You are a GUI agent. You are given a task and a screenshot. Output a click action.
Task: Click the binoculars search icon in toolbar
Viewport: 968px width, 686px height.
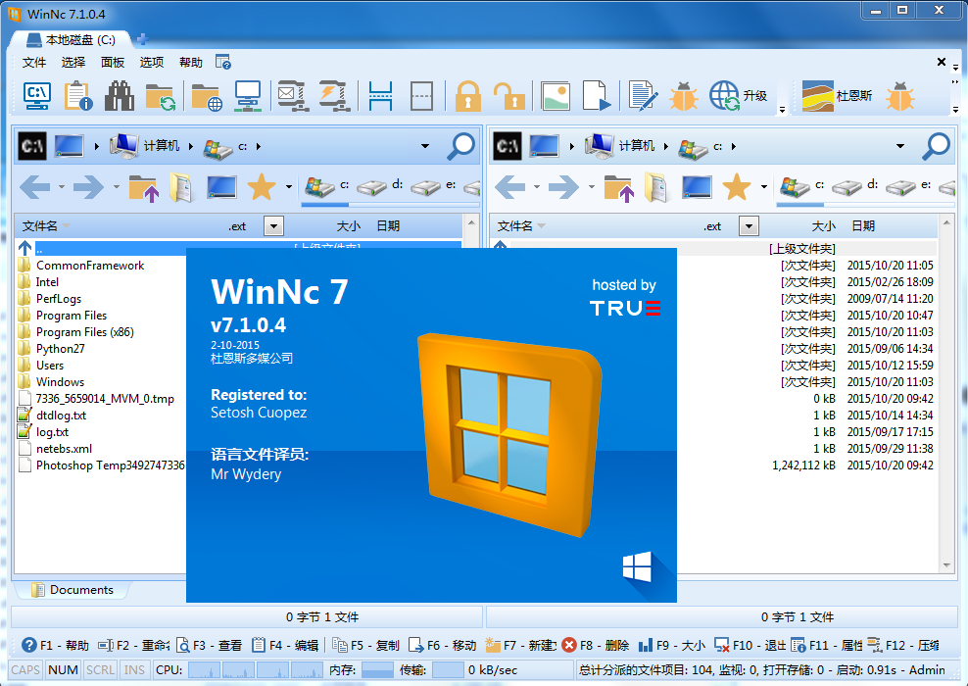pos(120,96)
